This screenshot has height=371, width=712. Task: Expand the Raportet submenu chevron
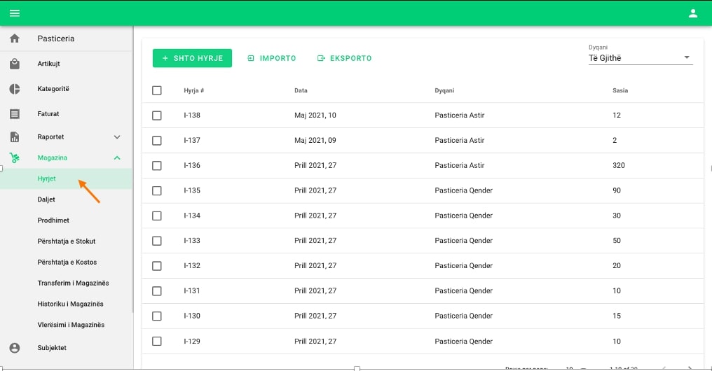coord(117,137)
